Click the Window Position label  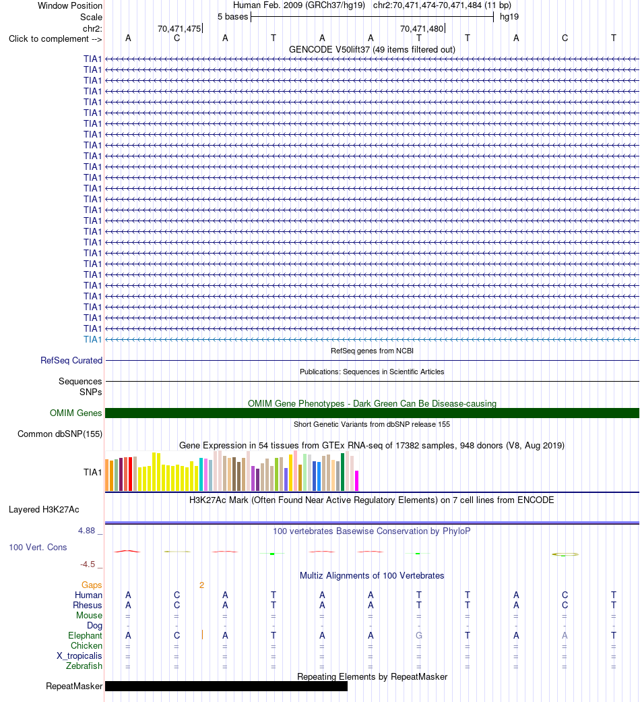[x=70, y=6]
